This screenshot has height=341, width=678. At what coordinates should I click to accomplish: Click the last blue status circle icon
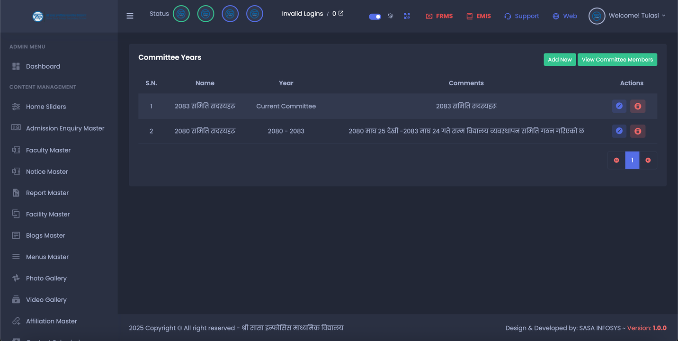254,14
